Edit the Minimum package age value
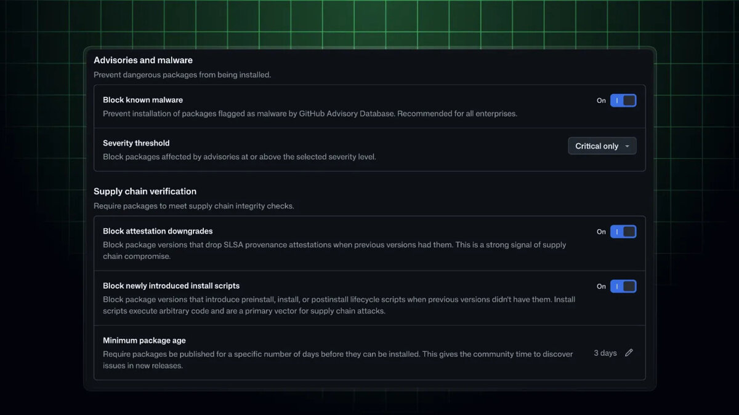This screenshot has width=739, height=415. [629, 353]
